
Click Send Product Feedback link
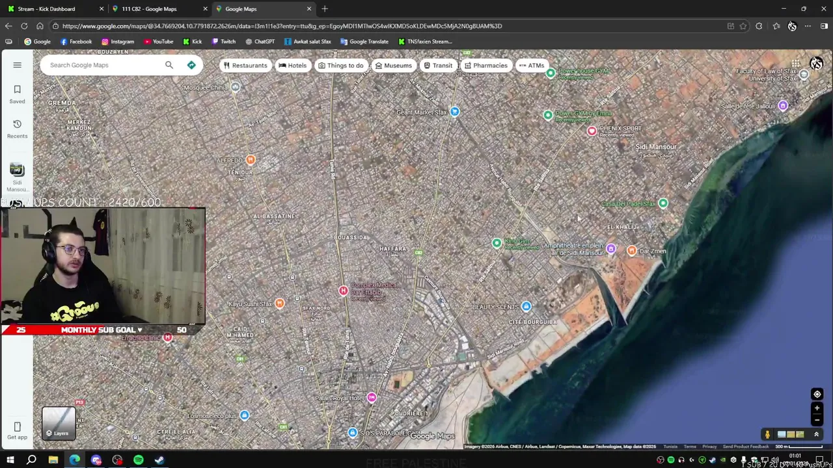(746, 447)
